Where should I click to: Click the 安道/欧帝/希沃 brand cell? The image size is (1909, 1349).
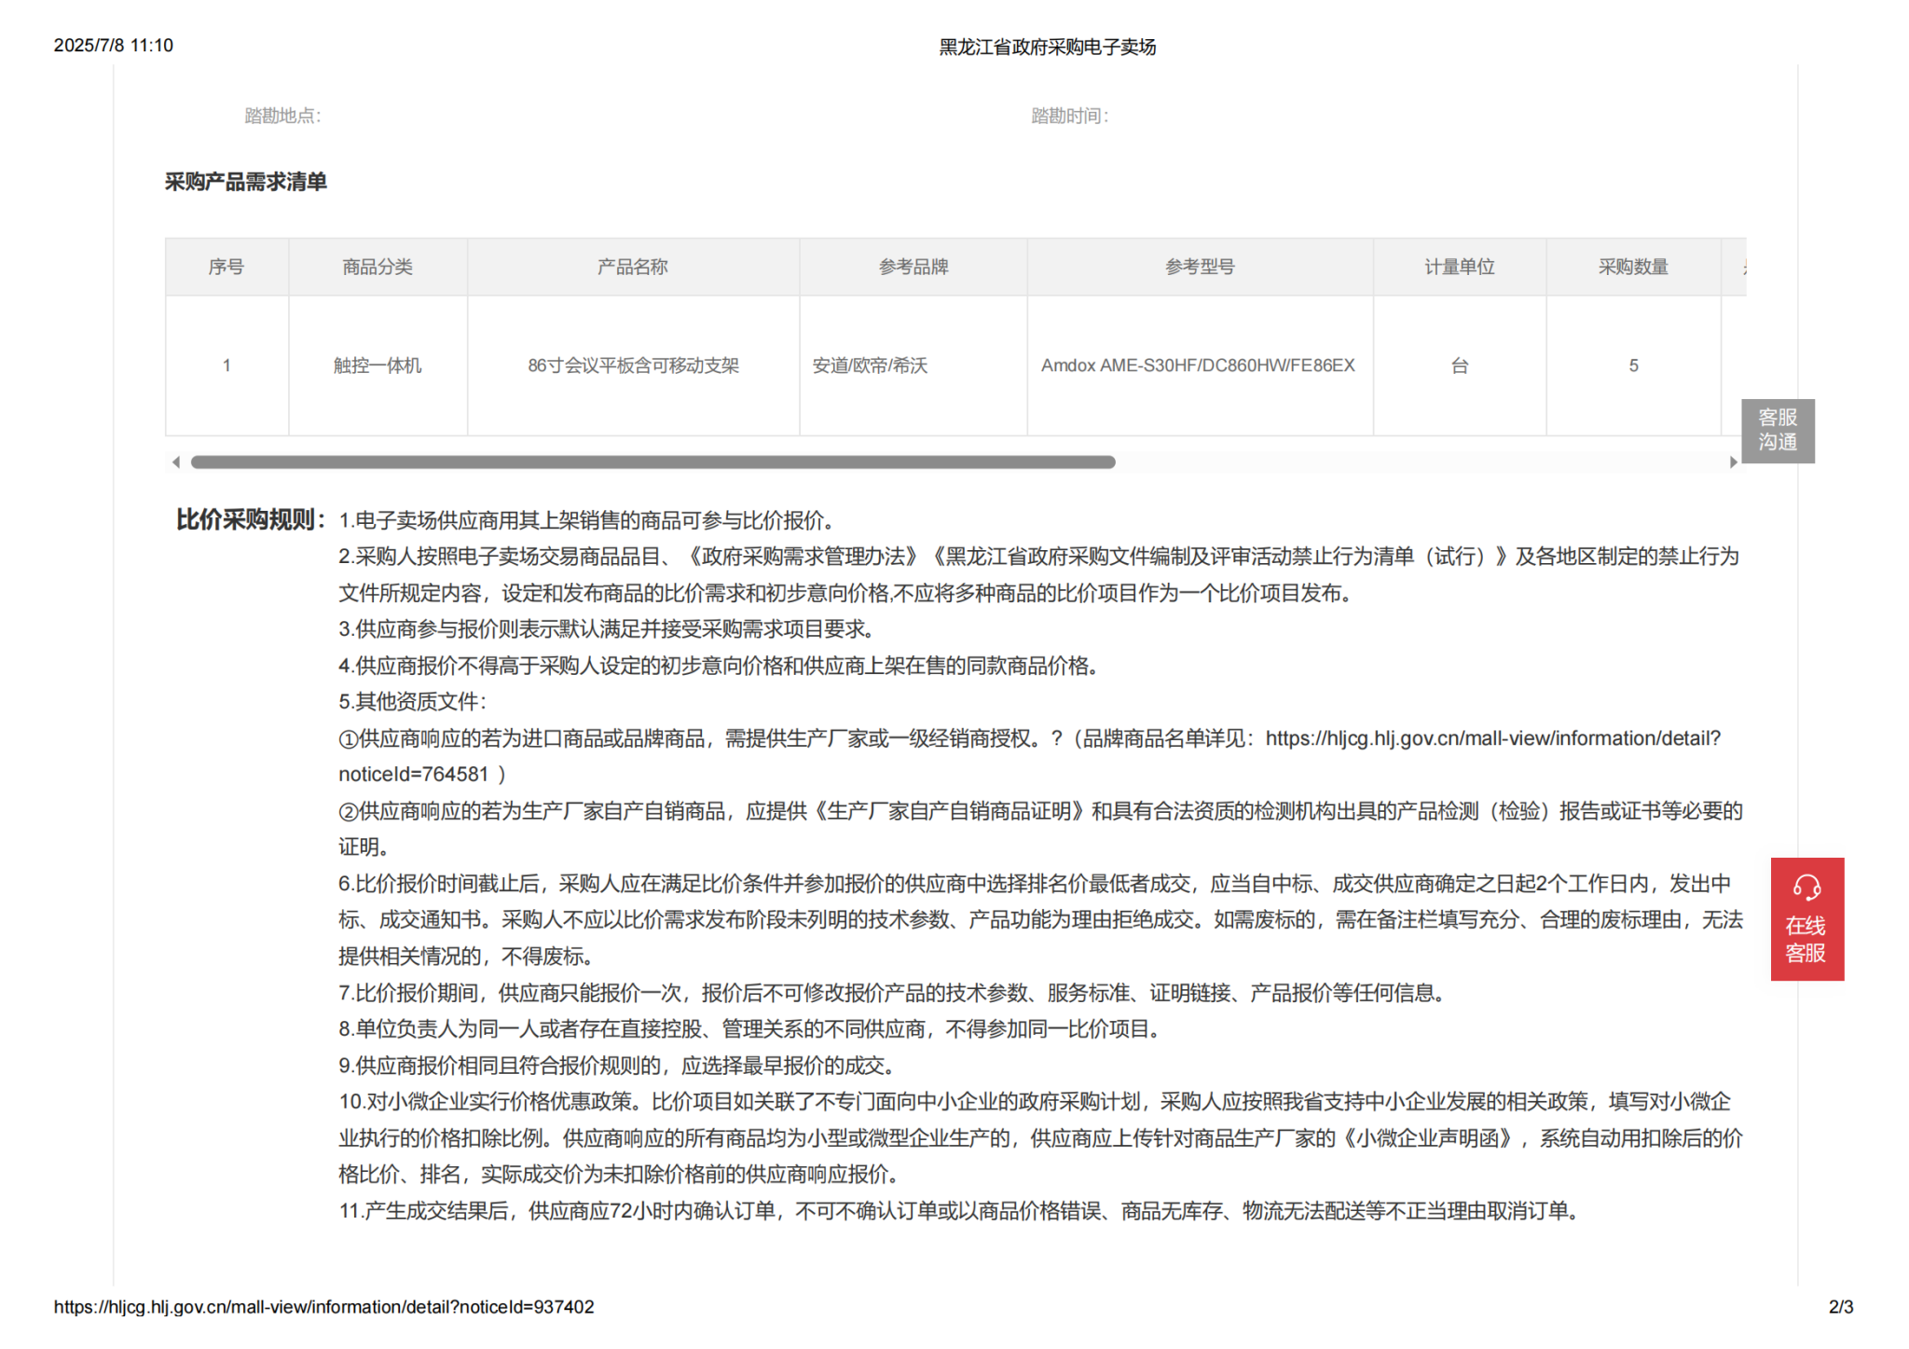870,365
